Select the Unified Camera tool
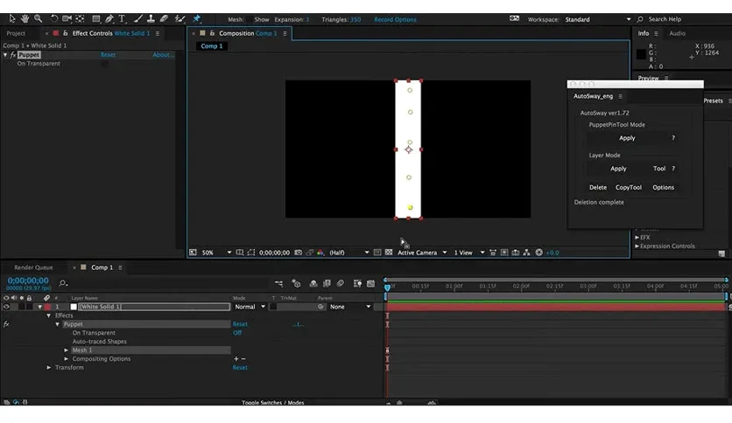This screenshot has height=423, width=732. pyautogui.click(x=67, y=18)
